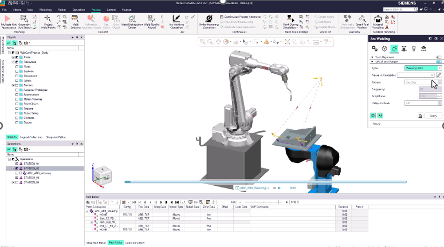
Task: Click 3D orientation cube in viewport
Action: tap(102, 175)
